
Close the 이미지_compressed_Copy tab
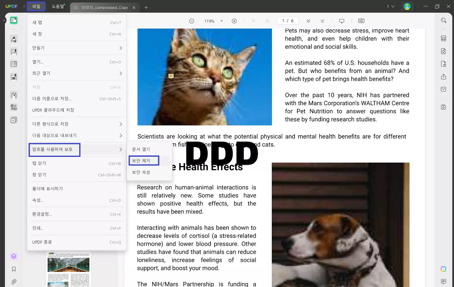134,8
